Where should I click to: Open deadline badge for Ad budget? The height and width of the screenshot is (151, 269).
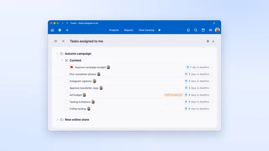(197, 95)
